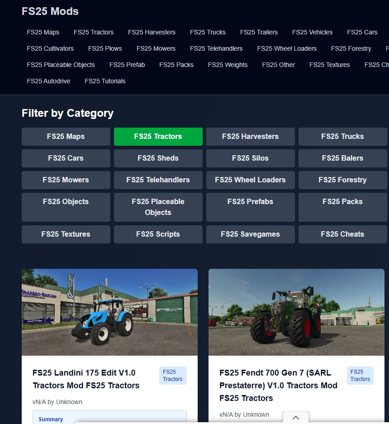Open FS25 Mowers in top navigation
The width and height of the screenshot is (389, 424).
pos(156,48)
